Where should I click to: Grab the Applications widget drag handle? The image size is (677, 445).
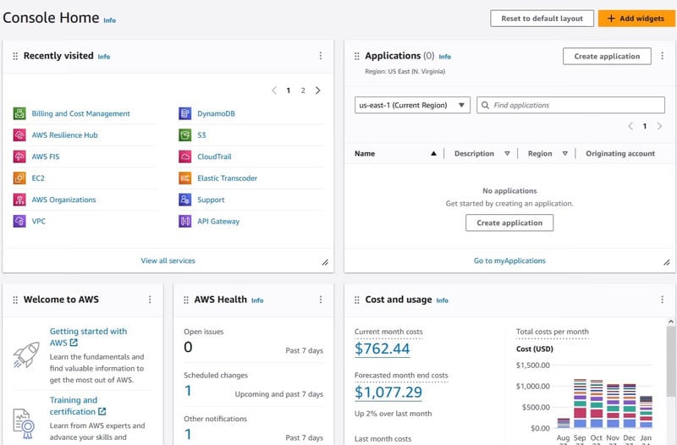[356, 56]
